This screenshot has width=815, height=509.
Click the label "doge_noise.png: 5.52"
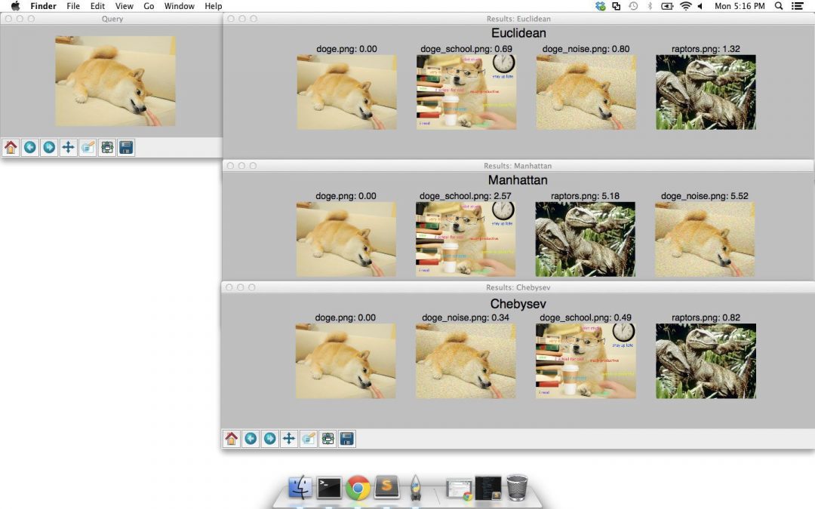pos(705,196)
